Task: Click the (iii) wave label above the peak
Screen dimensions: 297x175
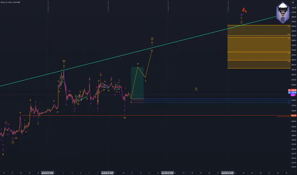Action: pyautogui.click(x=64, y=61)
